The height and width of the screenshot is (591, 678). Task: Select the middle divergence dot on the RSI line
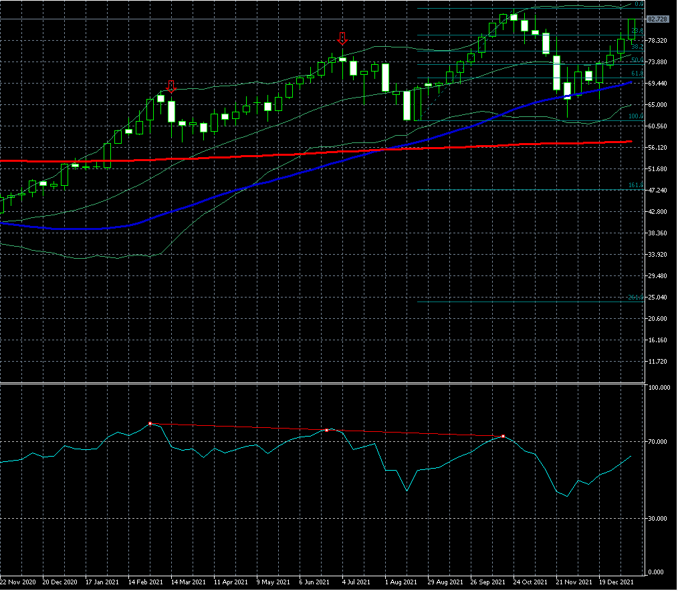pyautogui.click(x=326, y=430)
